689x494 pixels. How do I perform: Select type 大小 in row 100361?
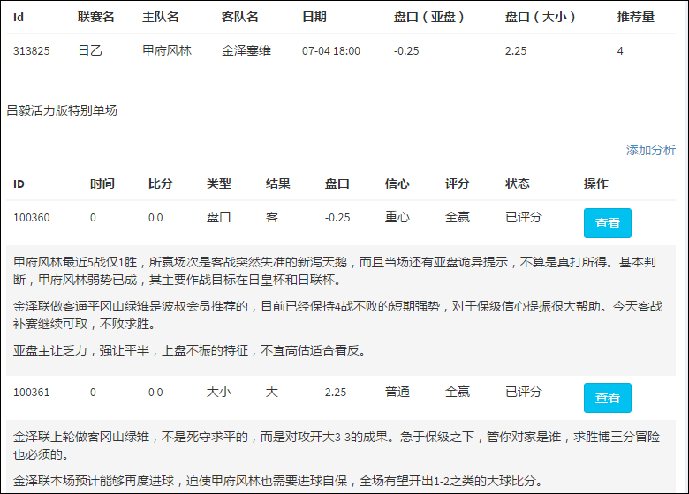(x=218, y=392)
